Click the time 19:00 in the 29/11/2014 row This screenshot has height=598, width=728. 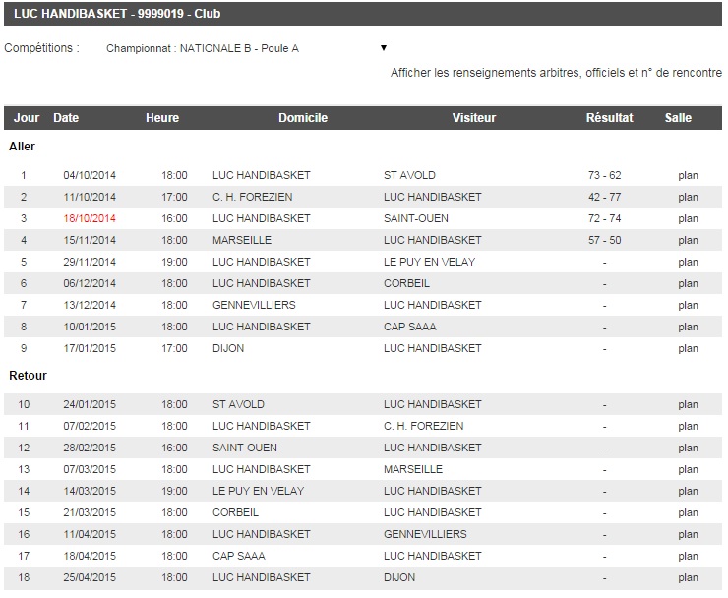pos(174,262)
